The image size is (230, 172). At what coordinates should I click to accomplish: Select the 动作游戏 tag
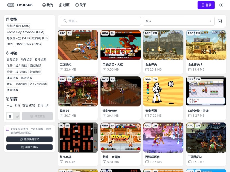[x=26, y=60]
